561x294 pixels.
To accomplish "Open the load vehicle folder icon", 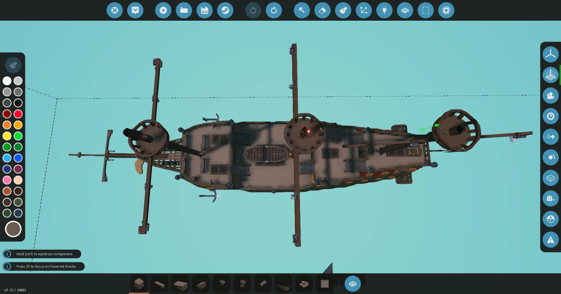I will [184, 10].
